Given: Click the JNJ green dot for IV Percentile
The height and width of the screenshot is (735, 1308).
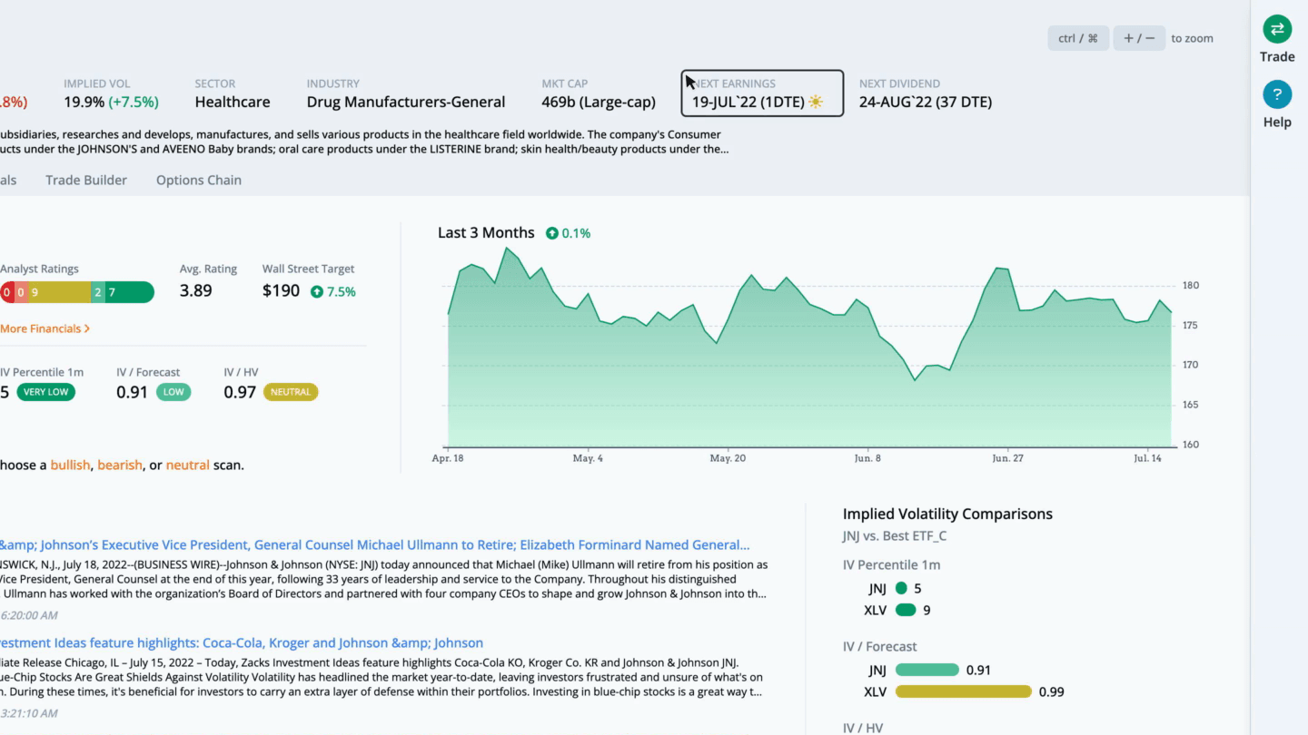Looking at the screenshot, I should coord(901,588).
